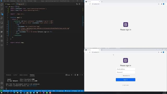Open the new terminal launch profile dropdown arrow
This screenshot has width=167, height=94.
73,75
